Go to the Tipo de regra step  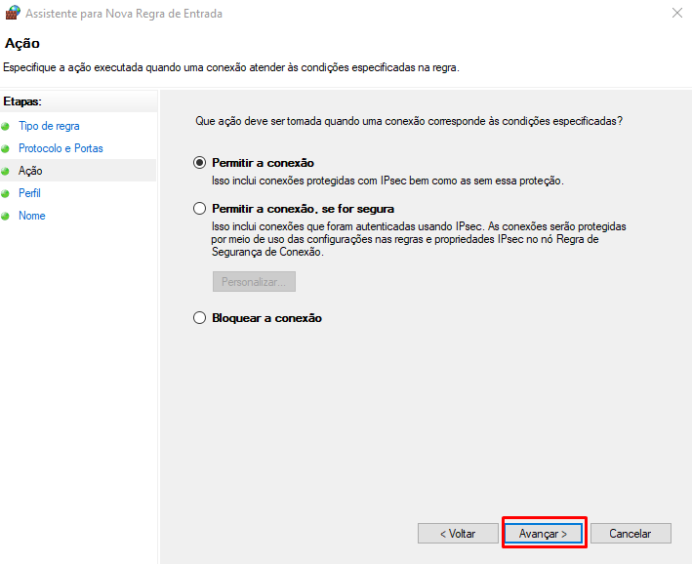pos(49,126)
